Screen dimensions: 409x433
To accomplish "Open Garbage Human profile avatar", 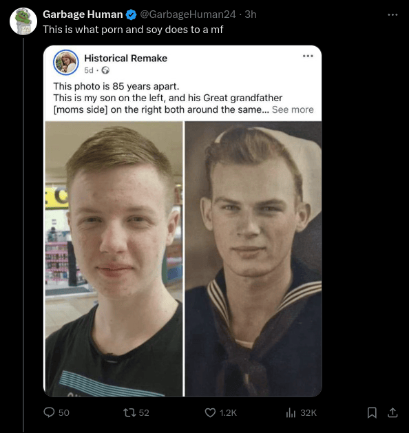I will [x=23, y=21].
